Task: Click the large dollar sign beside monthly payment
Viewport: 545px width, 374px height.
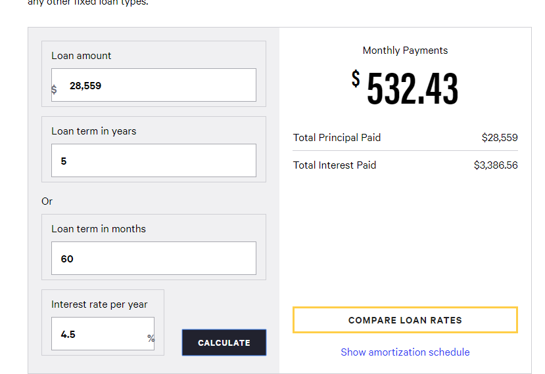Action: pos(356,78)
